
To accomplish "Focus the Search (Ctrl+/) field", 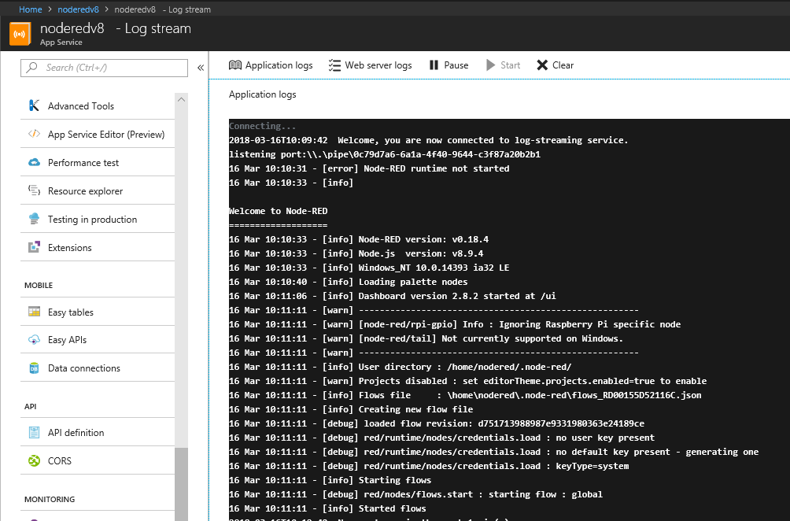I will tap(105, 68).
